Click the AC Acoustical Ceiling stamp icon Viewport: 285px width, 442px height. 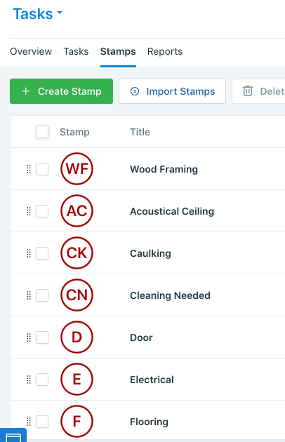[77, 211]
